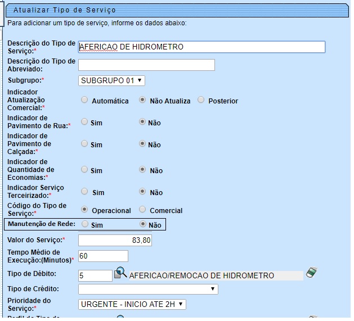This screenshot has width=354, height=321.
Task: Click the Descrição do Tipo de Serviço field
Action: tap(201, 47)
